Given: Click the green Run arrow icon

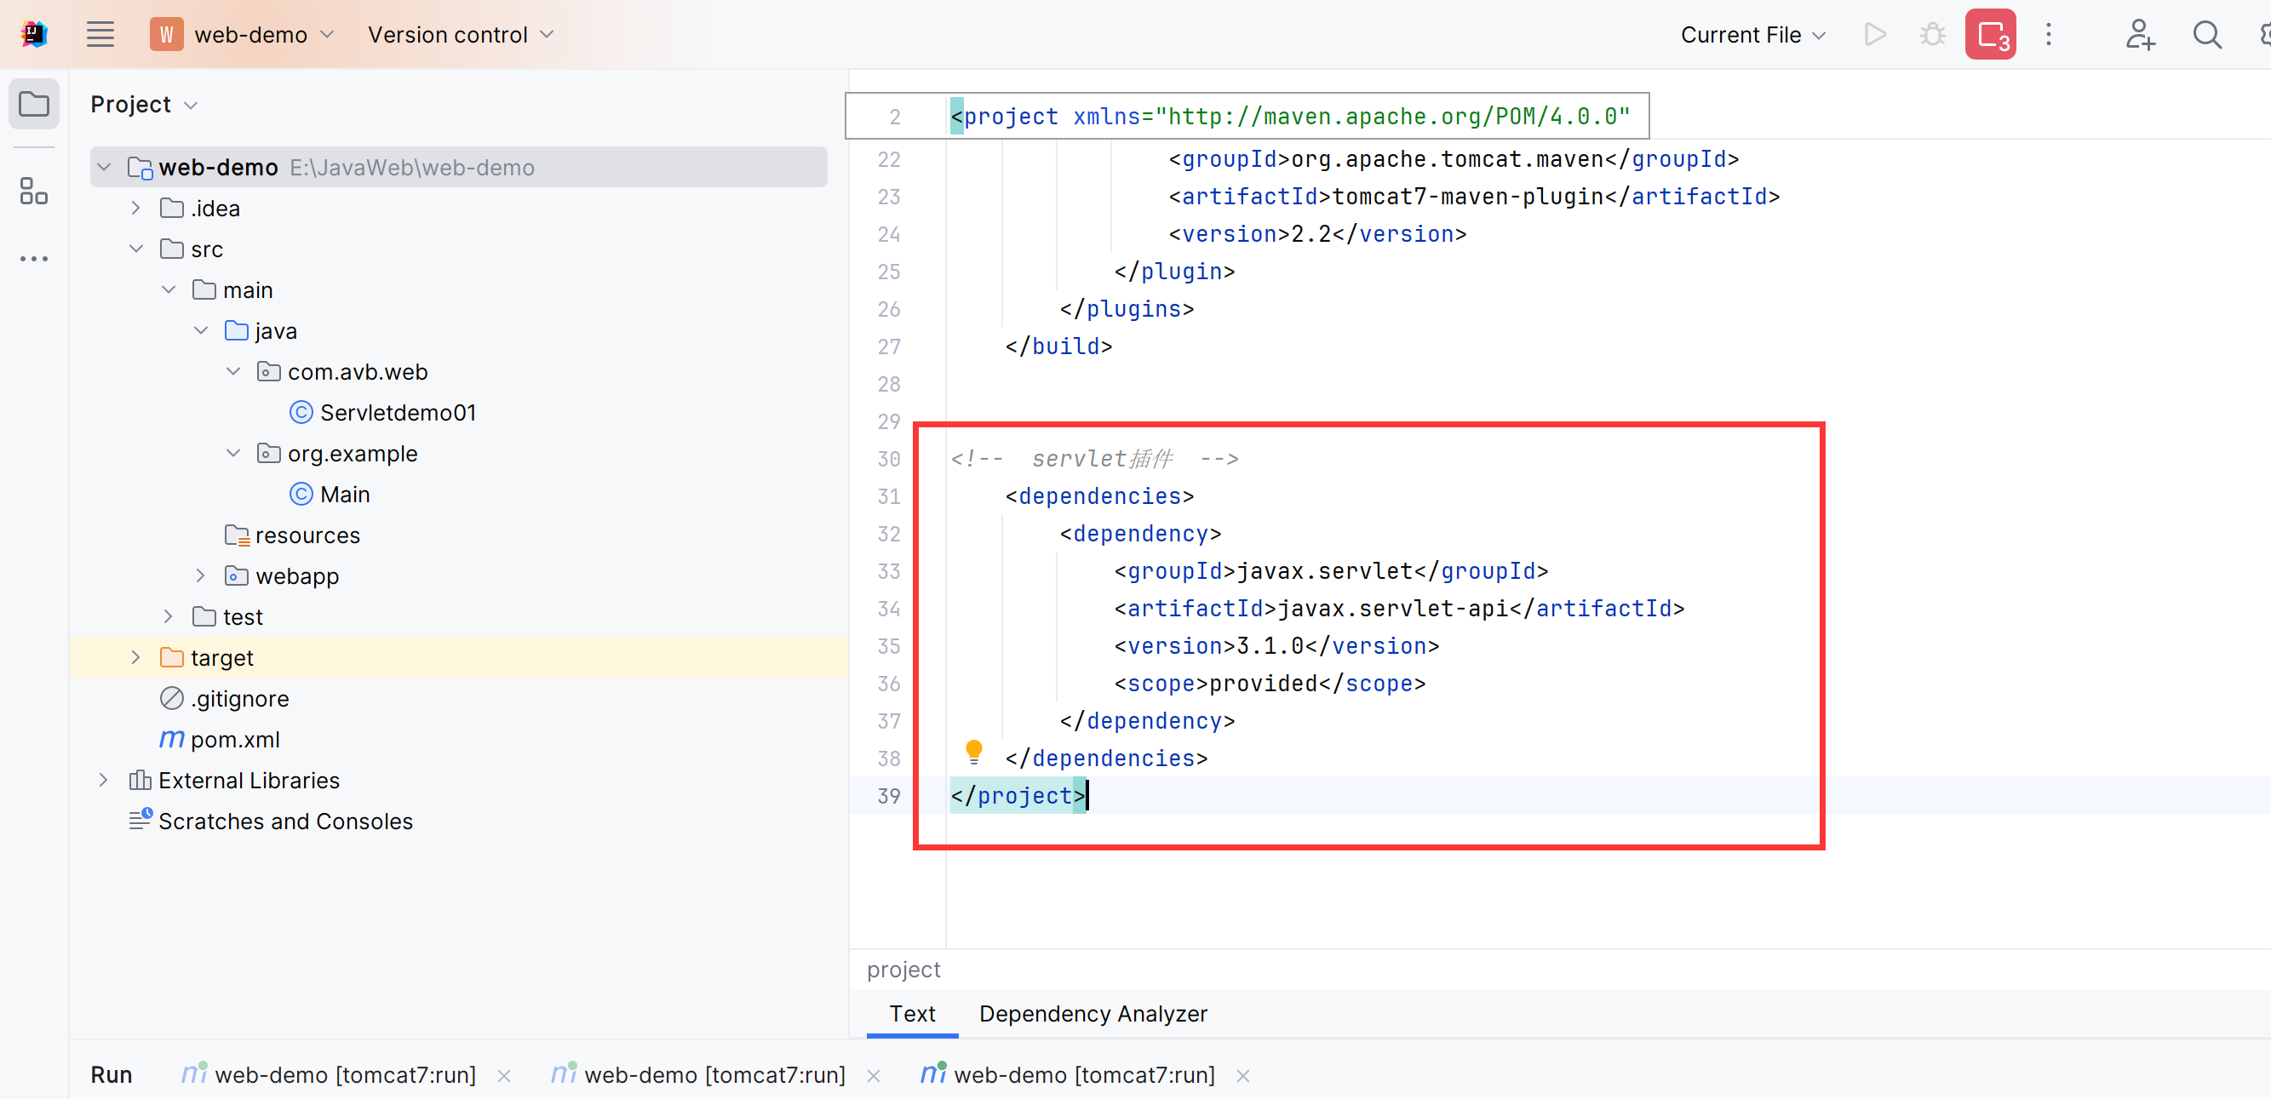Looking at the screenshot, I should click(x=1875, y=34).
